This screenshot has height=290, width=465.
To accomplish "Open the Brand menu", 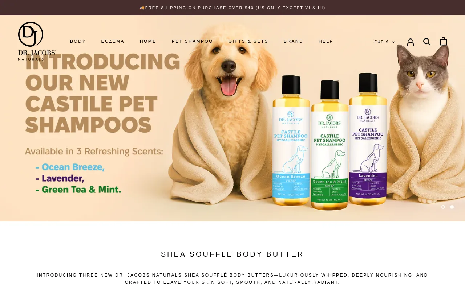I will (293, 41).
